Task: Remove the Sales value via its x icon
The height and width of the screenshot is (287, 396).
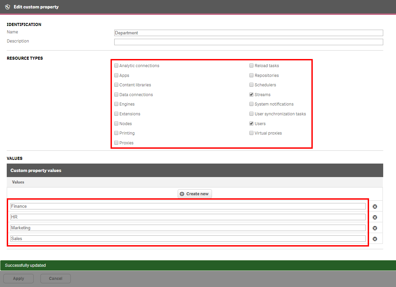Action: point(375,238)
